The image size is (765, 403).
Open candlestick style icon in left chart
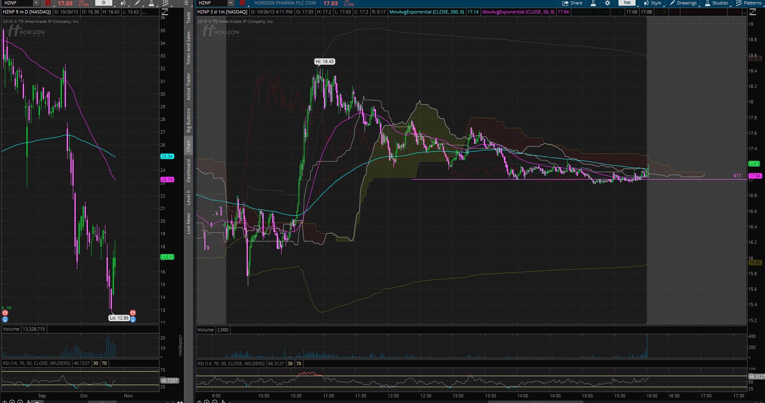pos(123,3)
